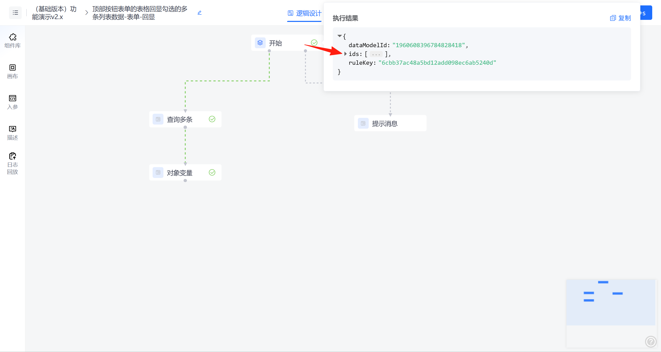Image resolution: width=661 pixels, height=352 pixels.
Task: Click the green check status on 查询多条 node
Action: (x=212, y=119)
